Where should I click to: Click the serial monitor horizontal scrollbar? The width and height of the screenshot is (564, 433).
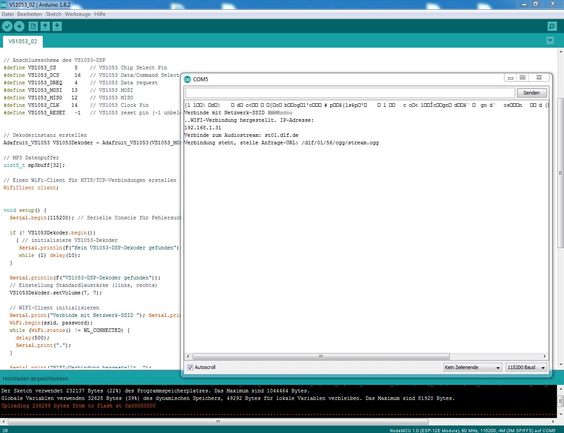coord(321,356)
